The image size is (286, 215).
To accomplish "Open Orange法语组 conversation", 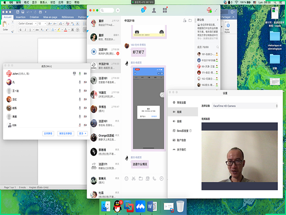I will coord(104,138).
